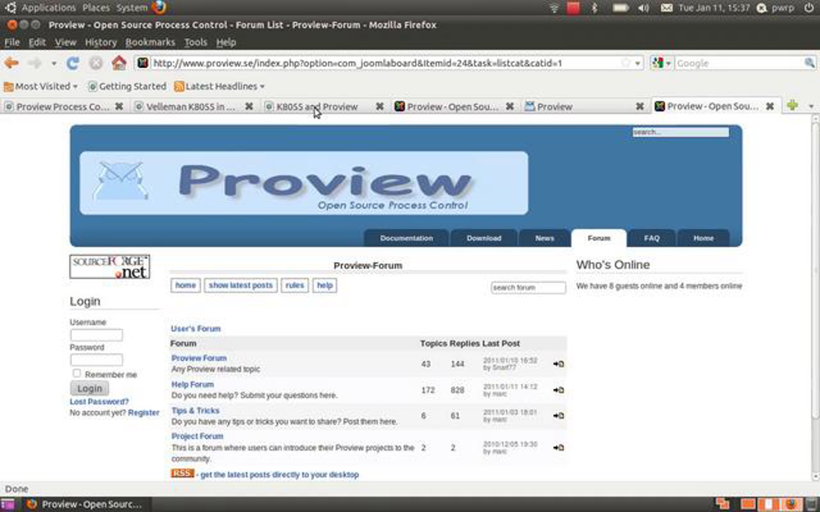
Task: Click the Google search field
Action: click(740, 63)
